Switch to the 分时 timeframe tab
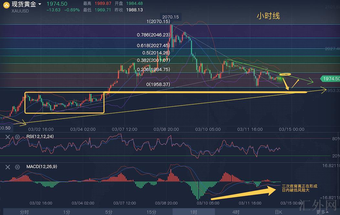This screenshot has height=215, width=340. 24,212
